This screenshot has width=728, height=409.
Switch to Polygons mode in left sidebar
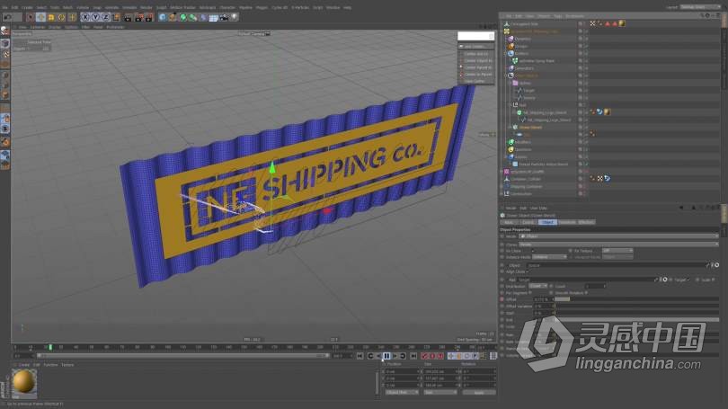tap(5, 95)
